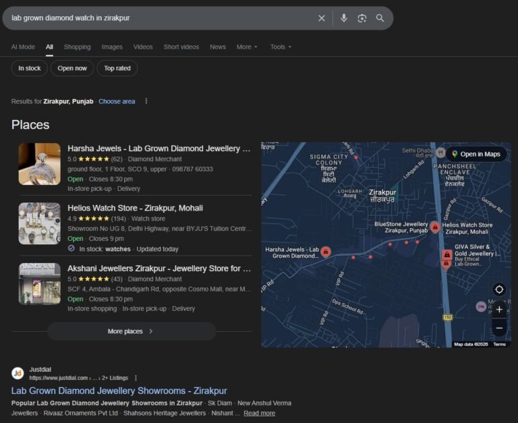
Task: Start voice search with the microphone icon
Action: [344, 18]
